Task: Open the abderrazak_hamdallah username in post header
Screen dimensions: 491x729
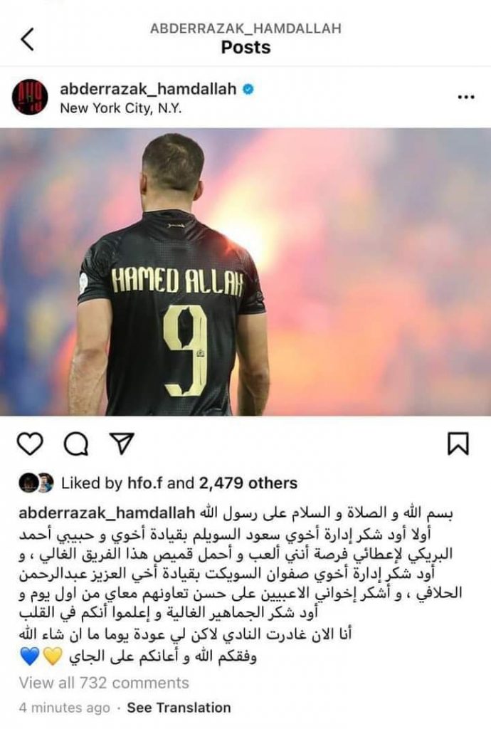Action: (148, 88)
